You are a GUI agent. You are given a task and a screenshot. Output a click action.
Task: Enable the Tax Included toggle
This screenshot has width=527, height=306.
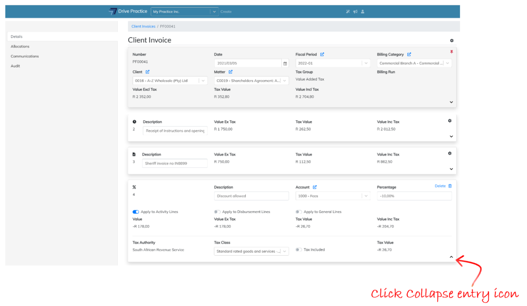pos(298,250)
